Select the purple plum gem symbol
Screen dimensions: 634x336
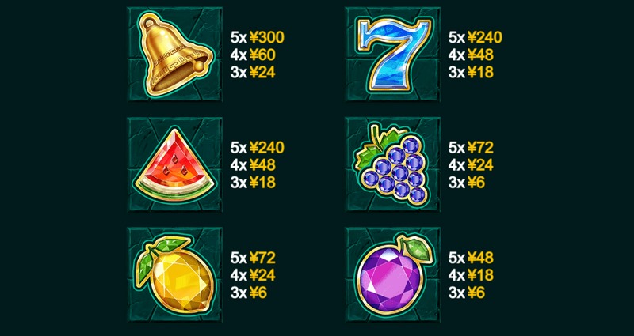point(393,274)
